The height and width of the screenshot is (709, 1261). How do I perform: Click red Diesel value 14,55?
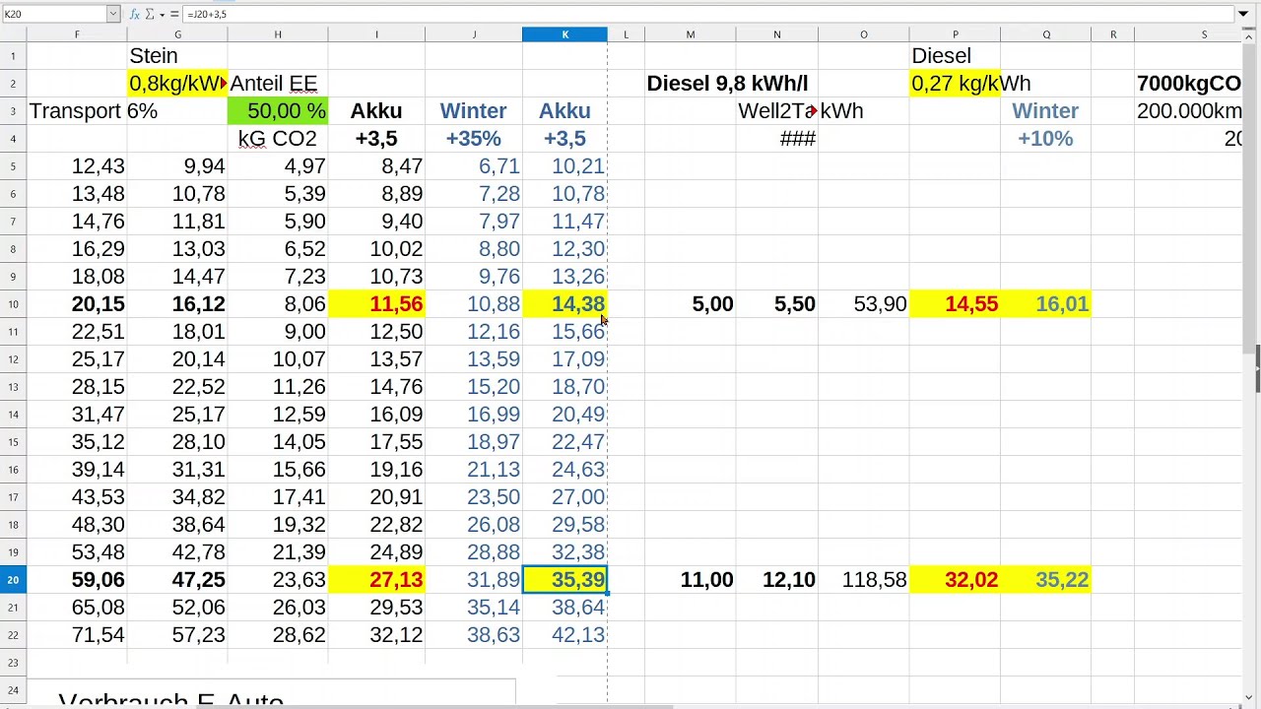pos(955,304)
